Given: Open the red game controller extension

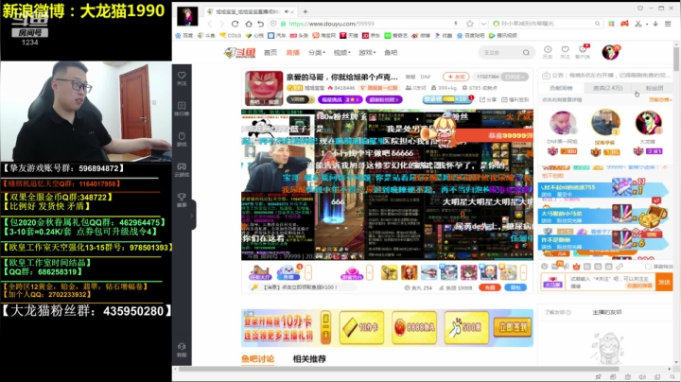Looking at the screenshot, I should point(624,24).
